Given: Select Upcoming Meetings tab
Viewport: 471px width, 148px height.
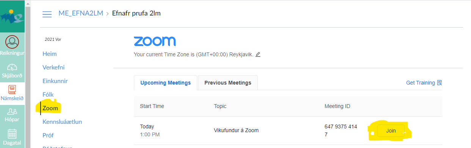Looking at the screenshot, I should click(x=165, y=83).
